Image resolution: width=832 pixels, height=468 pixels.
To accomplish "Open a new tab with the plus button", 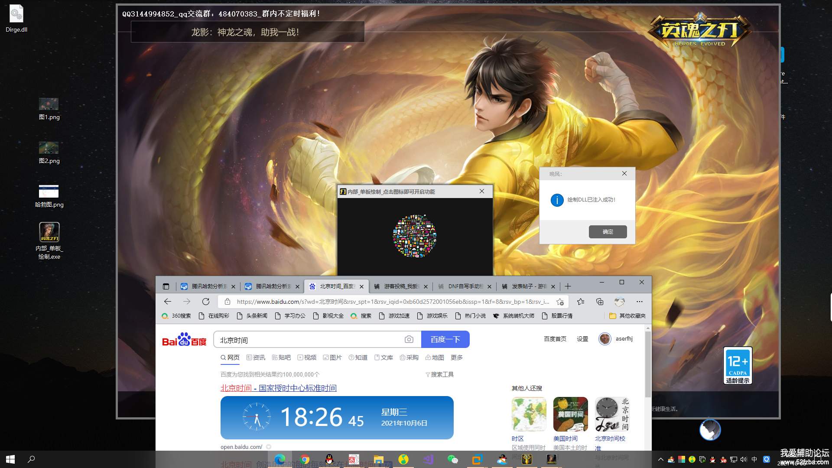I will [x=568, y=286].
